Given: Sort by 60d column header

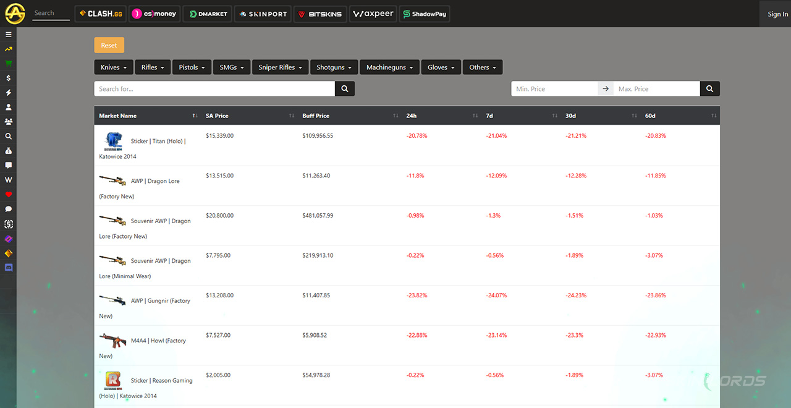Looking at the screenshot, I should (x=680, y=116).
